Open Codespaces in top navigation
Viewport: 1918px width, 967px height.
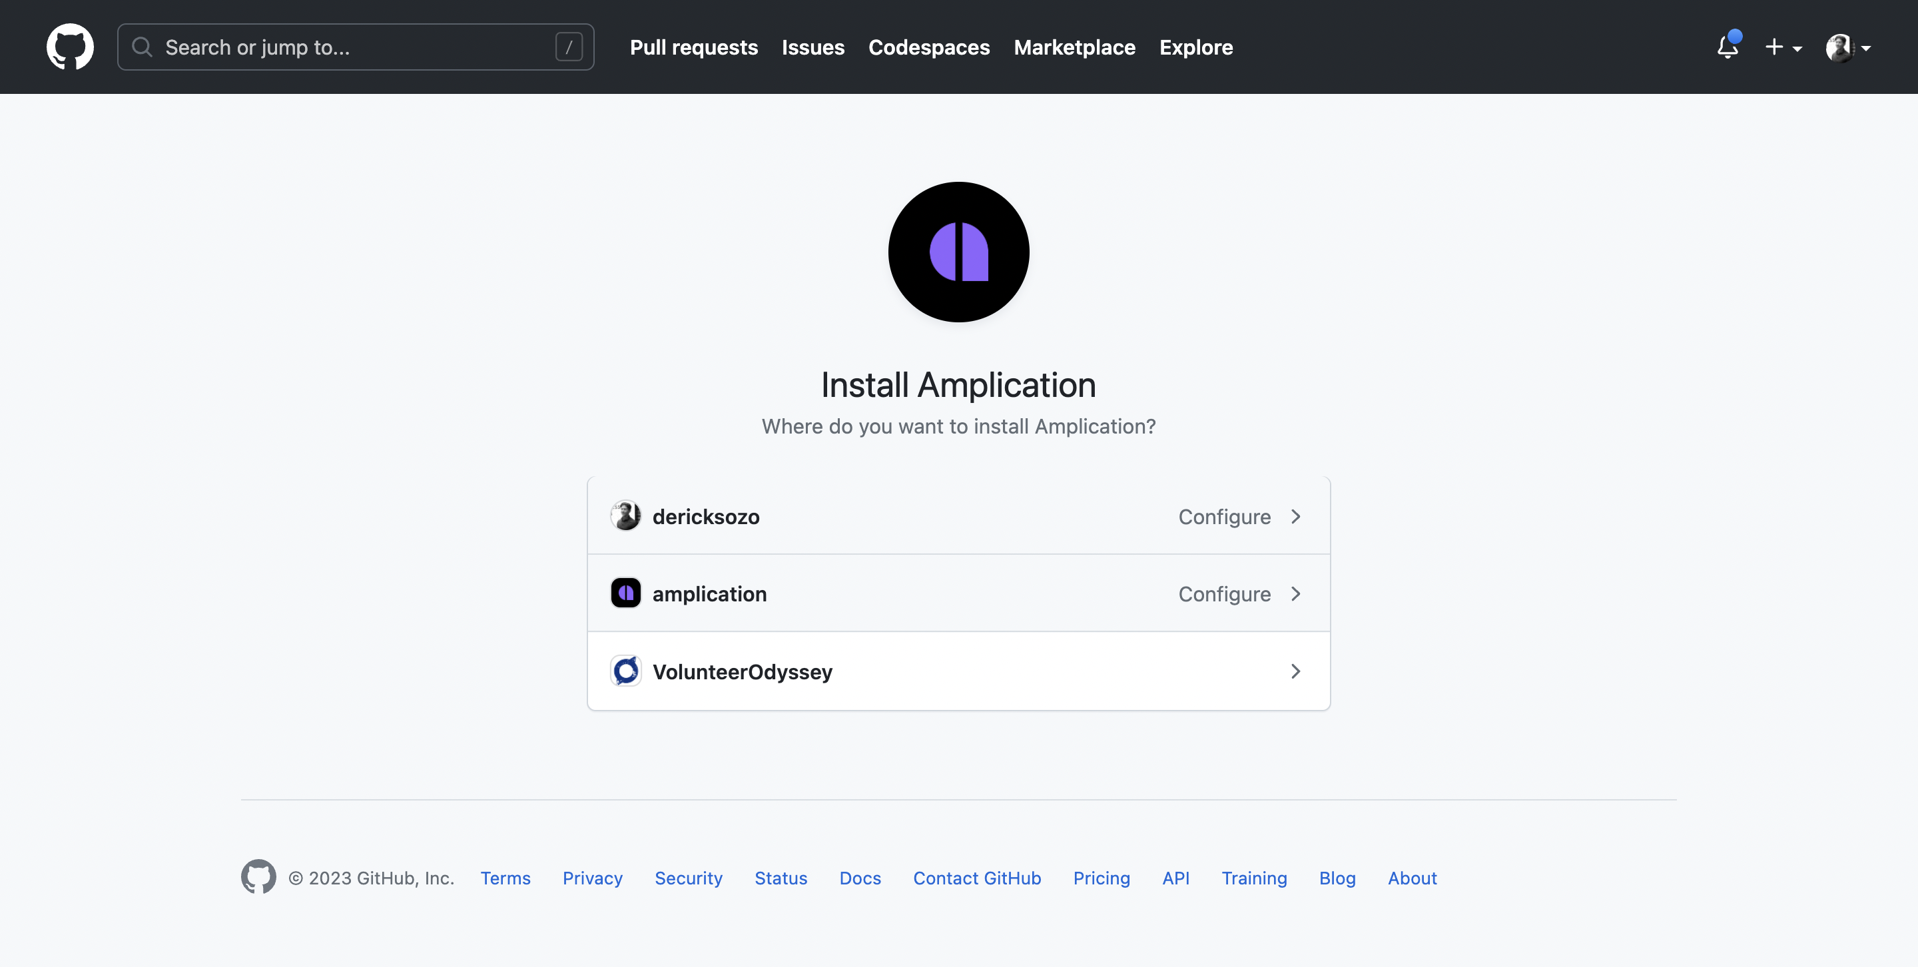(928, 47)
